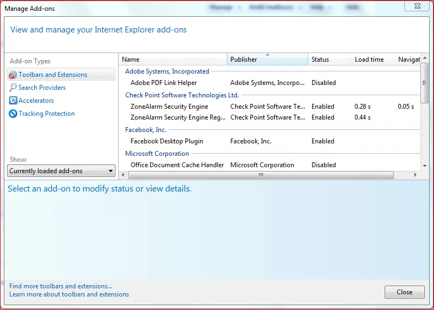The width and height of the screenshot is (434, 310).
Task: Click the Toolbars and Extensions gear icon
Action: point(12,75)
